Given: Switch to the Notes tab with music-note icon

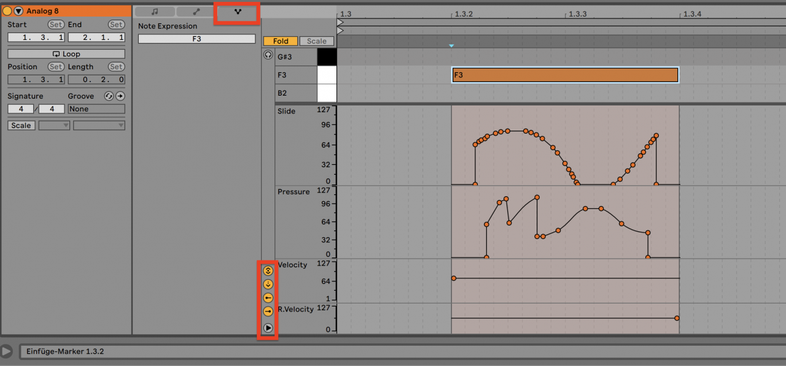Looking at the screenshot, I should click(x=154, y=12).
